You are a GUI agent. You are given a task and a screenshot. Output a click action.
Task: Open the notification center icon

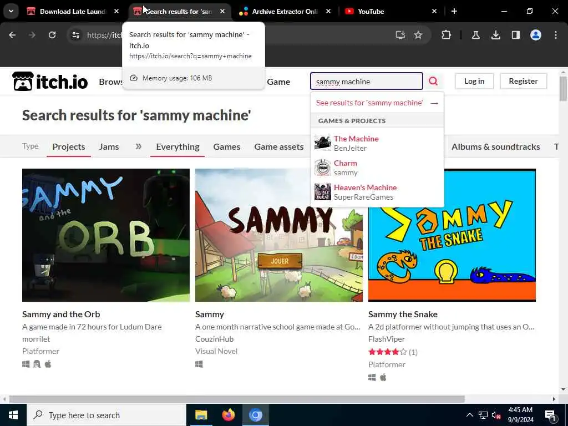pyautogui.click(x=550, y=415)
